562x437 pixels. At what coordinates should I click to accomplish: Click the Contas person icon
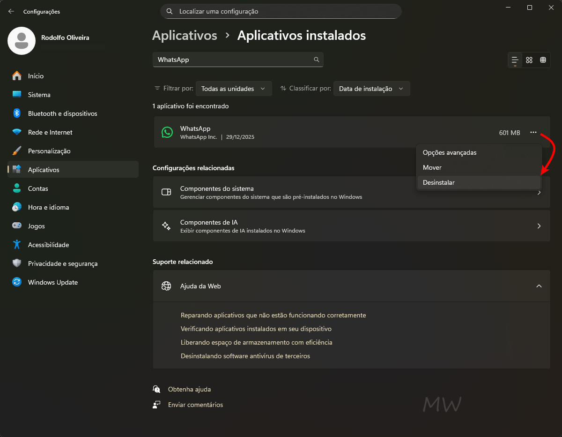pyautogui.click(x=17, y=188)
